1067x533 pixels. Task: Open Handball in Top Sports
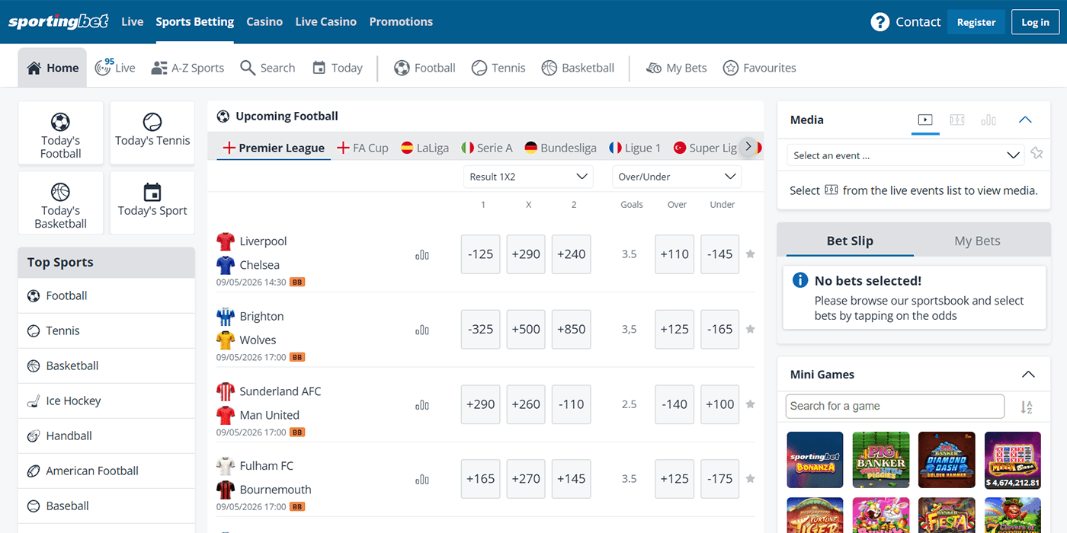pyautogui.click(x=107, y=436)
